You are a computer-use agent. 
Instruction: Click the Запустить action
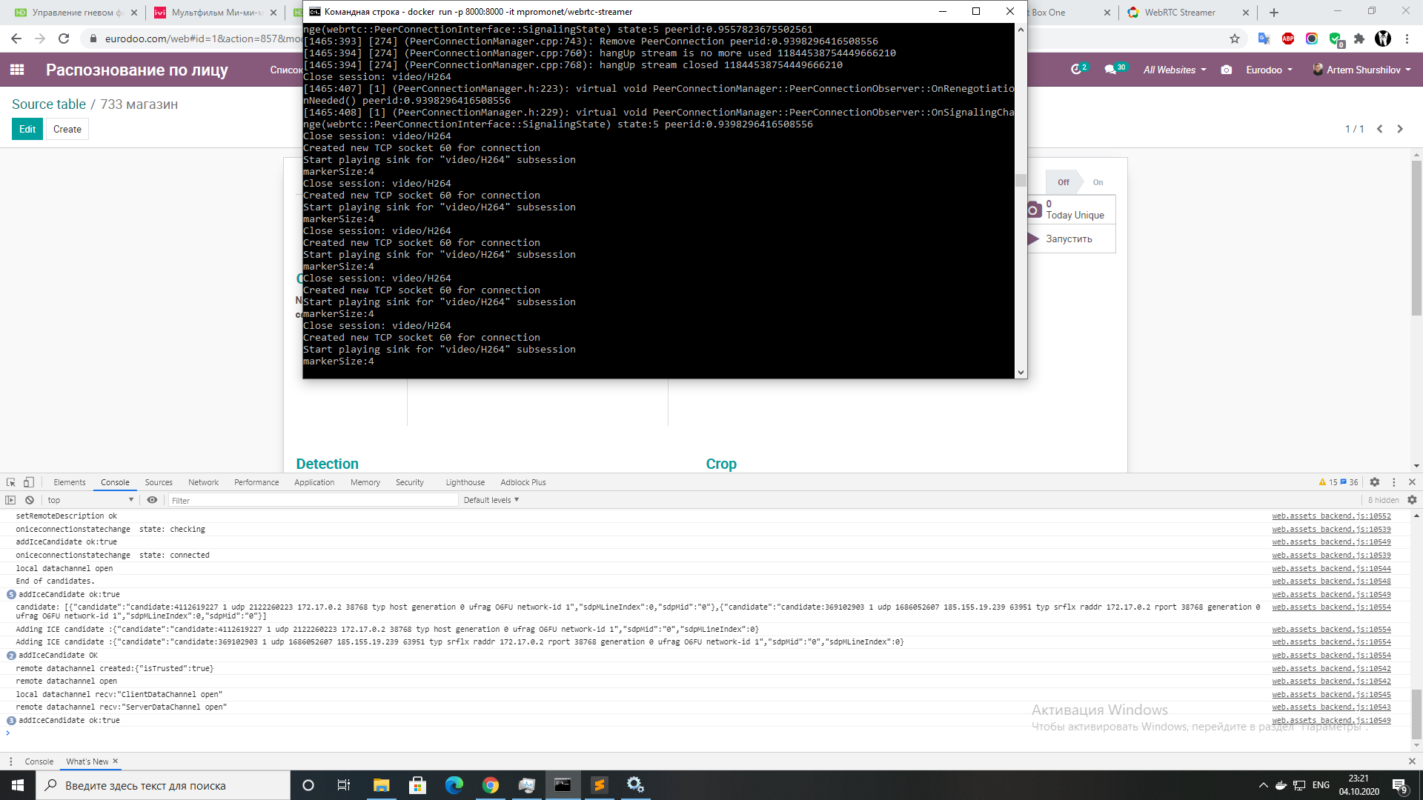tap(1068, 239)
